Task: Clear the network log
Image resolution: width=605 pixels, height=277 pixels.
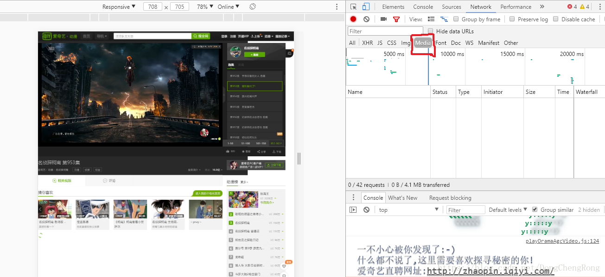Action: 366,19
